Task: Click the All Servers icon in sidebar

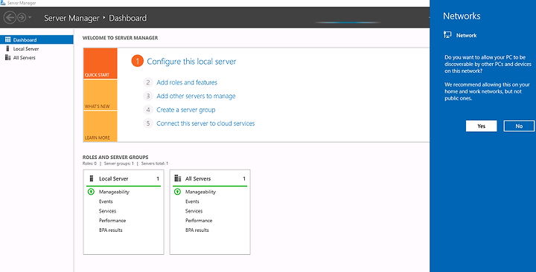Action: point(8,57)
